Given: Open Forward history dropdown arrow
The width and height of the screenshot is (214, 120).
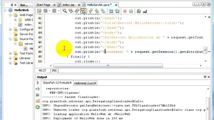Looking at the screenshot, I should coord(59,11).
